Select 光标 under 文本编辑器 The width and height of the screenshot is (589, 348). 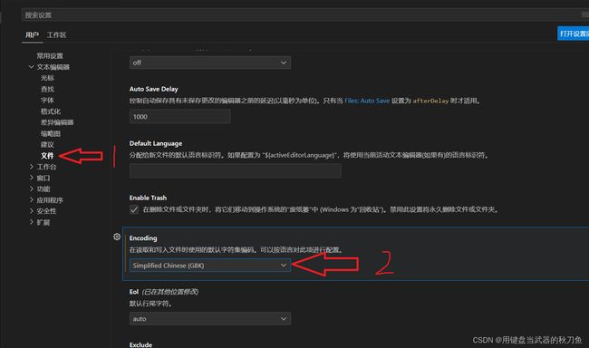tap(47, 78)
